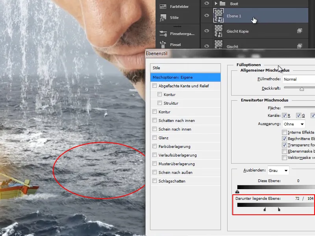Select the Gischt layer thumbnail
Image resolution: width=315 pixels, height=236 pixels.
coord(219,44)
